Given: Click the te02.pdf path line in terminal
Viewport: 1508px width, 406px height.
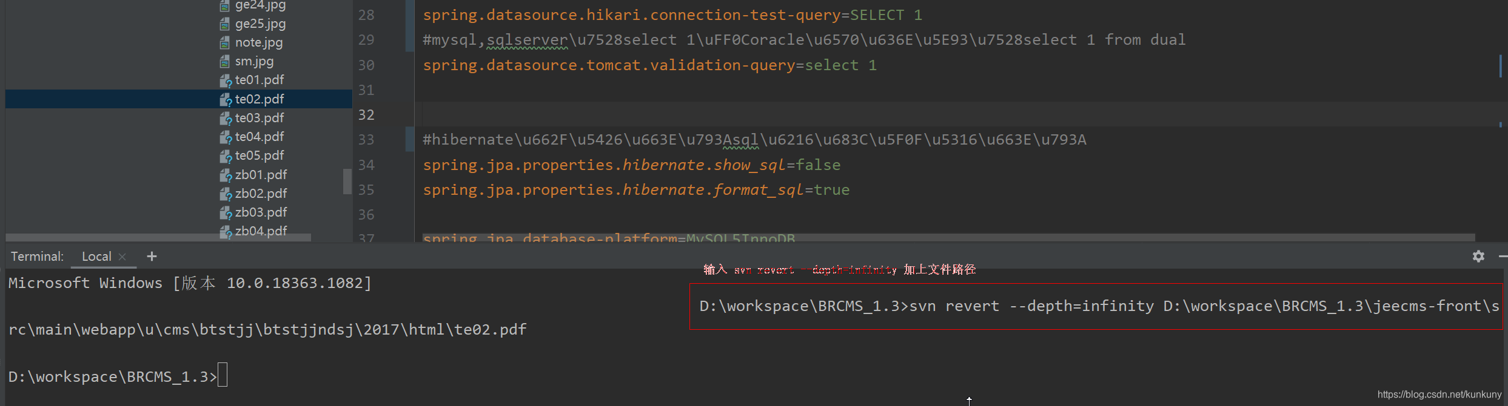Looking at the screenshot, I should (x=267, y=330).
